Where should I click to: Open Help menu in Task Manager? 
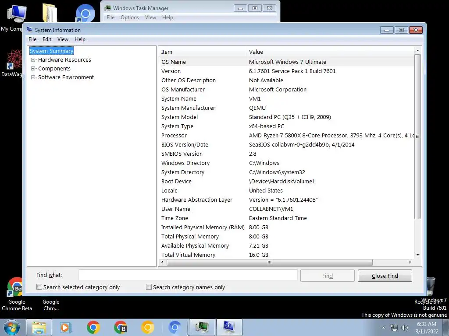click(x=167, y=17)
